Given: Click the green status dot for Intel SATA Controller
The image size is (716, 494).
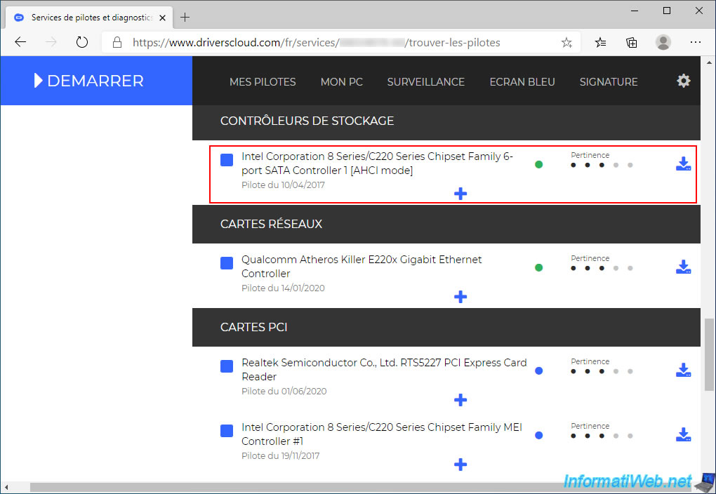Looking at the screenshot, I should click(539, 164).
